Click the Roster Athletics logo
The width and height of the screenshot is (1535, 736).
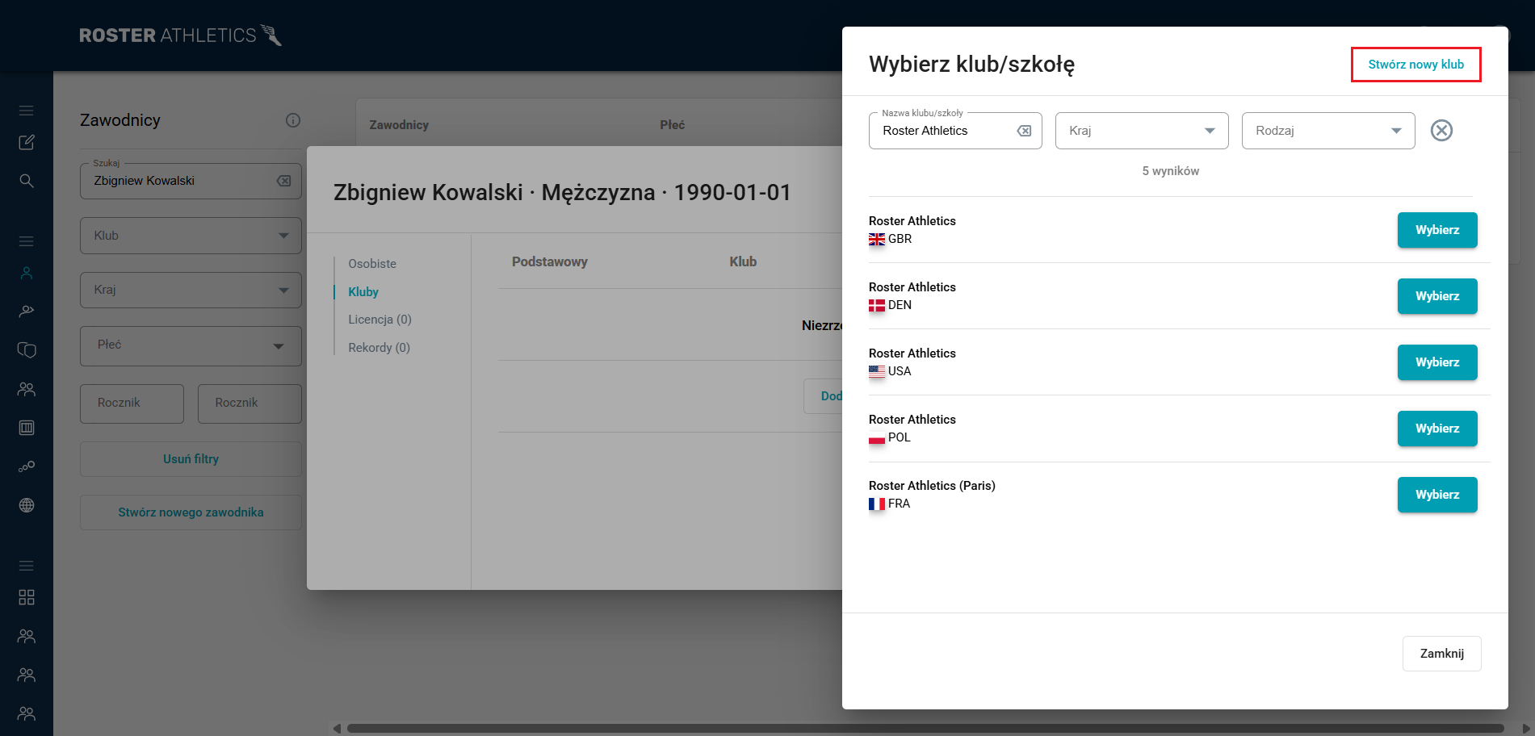[x=180, y=36]
